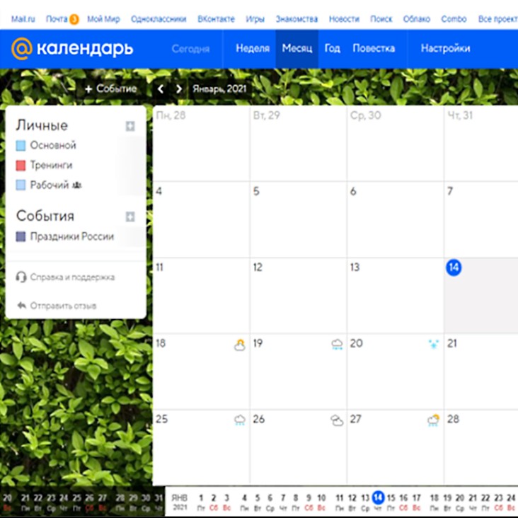Click the cloudy weather icon on January 26
The height and width of the screenshot is (518, 518).
point(337,420)
